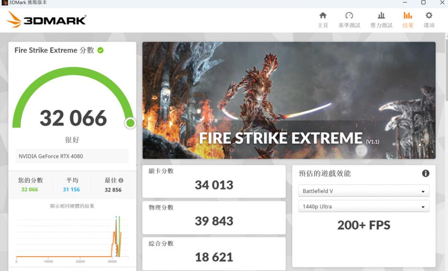
Task: Click the info icon beside 最佳
Action: (121, 180)
